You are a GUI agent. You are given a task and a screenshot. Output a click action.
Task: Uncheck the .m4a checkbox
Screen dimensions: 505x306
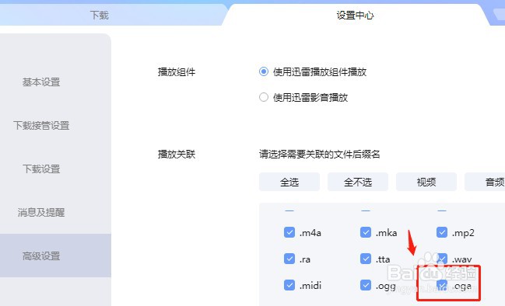pos(289,232)
